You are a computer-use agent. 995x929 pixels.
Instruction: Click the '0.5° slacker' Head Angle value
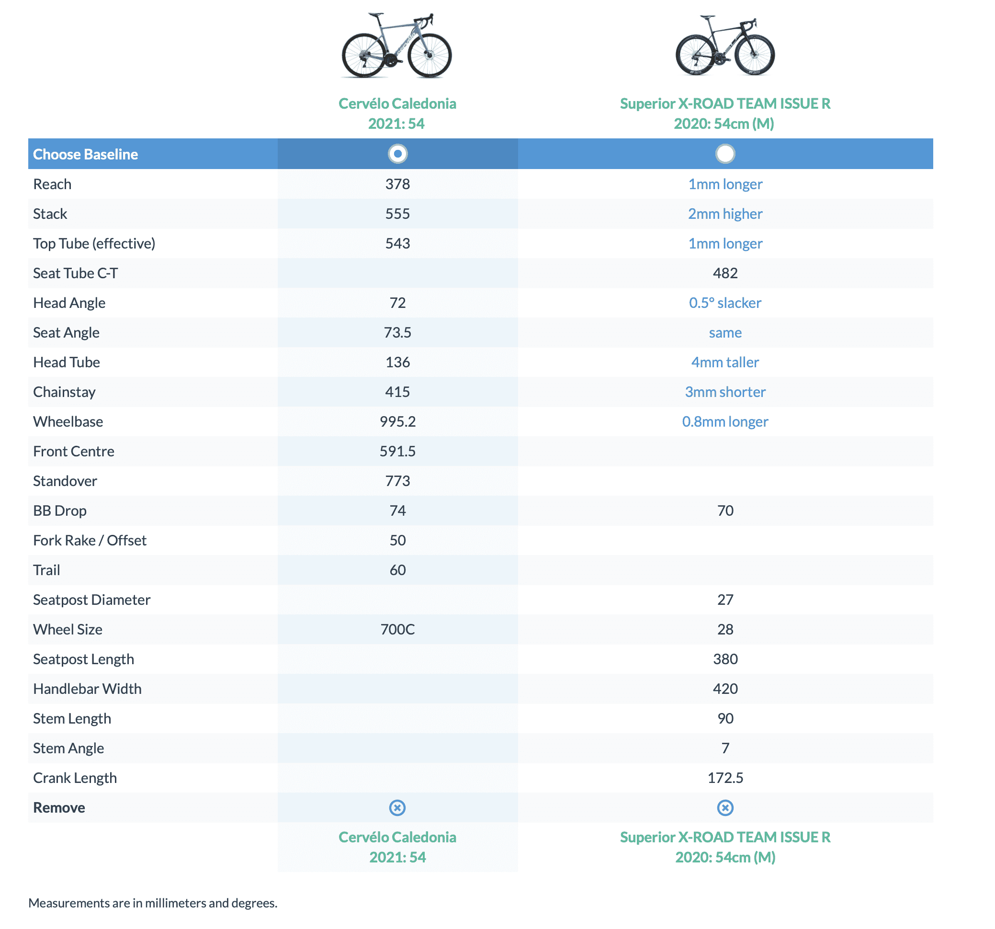click(x=725, y=303)
